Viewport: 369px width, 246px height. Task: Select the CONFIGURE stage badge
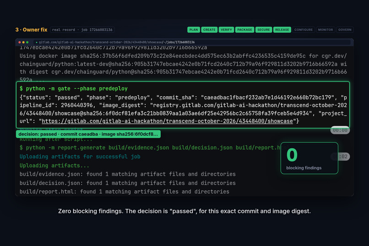point(304,30)
